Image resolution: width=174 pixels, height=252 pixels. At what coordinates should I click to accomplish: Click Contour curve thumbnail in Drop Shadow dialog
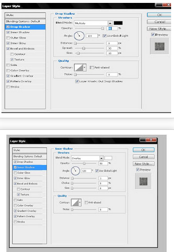79,68
